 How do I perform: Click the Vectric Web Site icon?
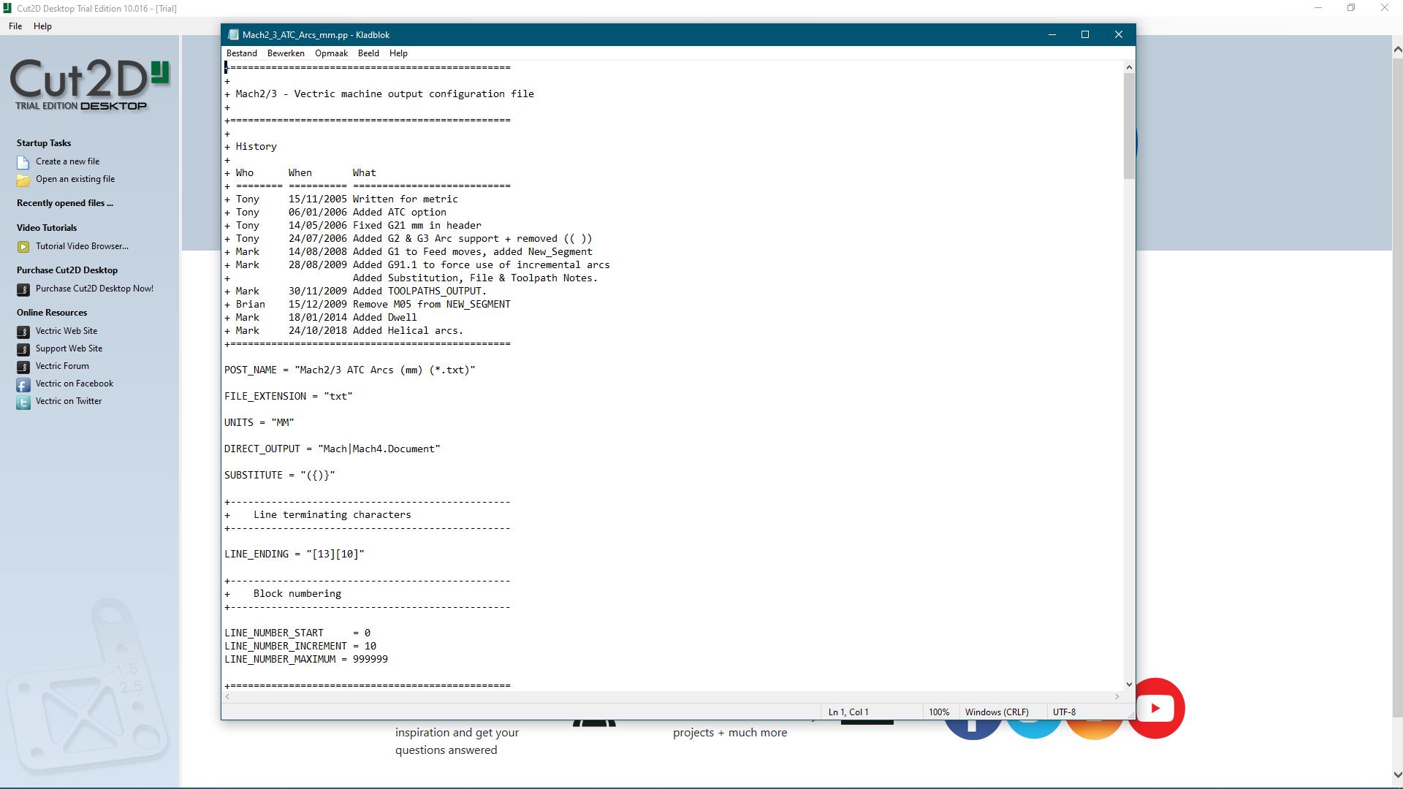23,332
